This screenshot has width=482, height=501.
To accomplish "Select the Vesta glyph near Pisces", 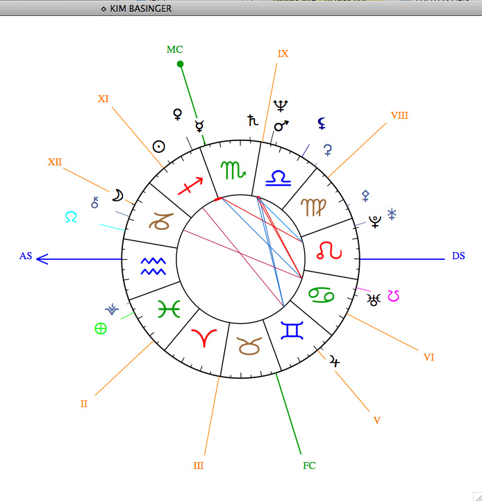I will (112, 309).
